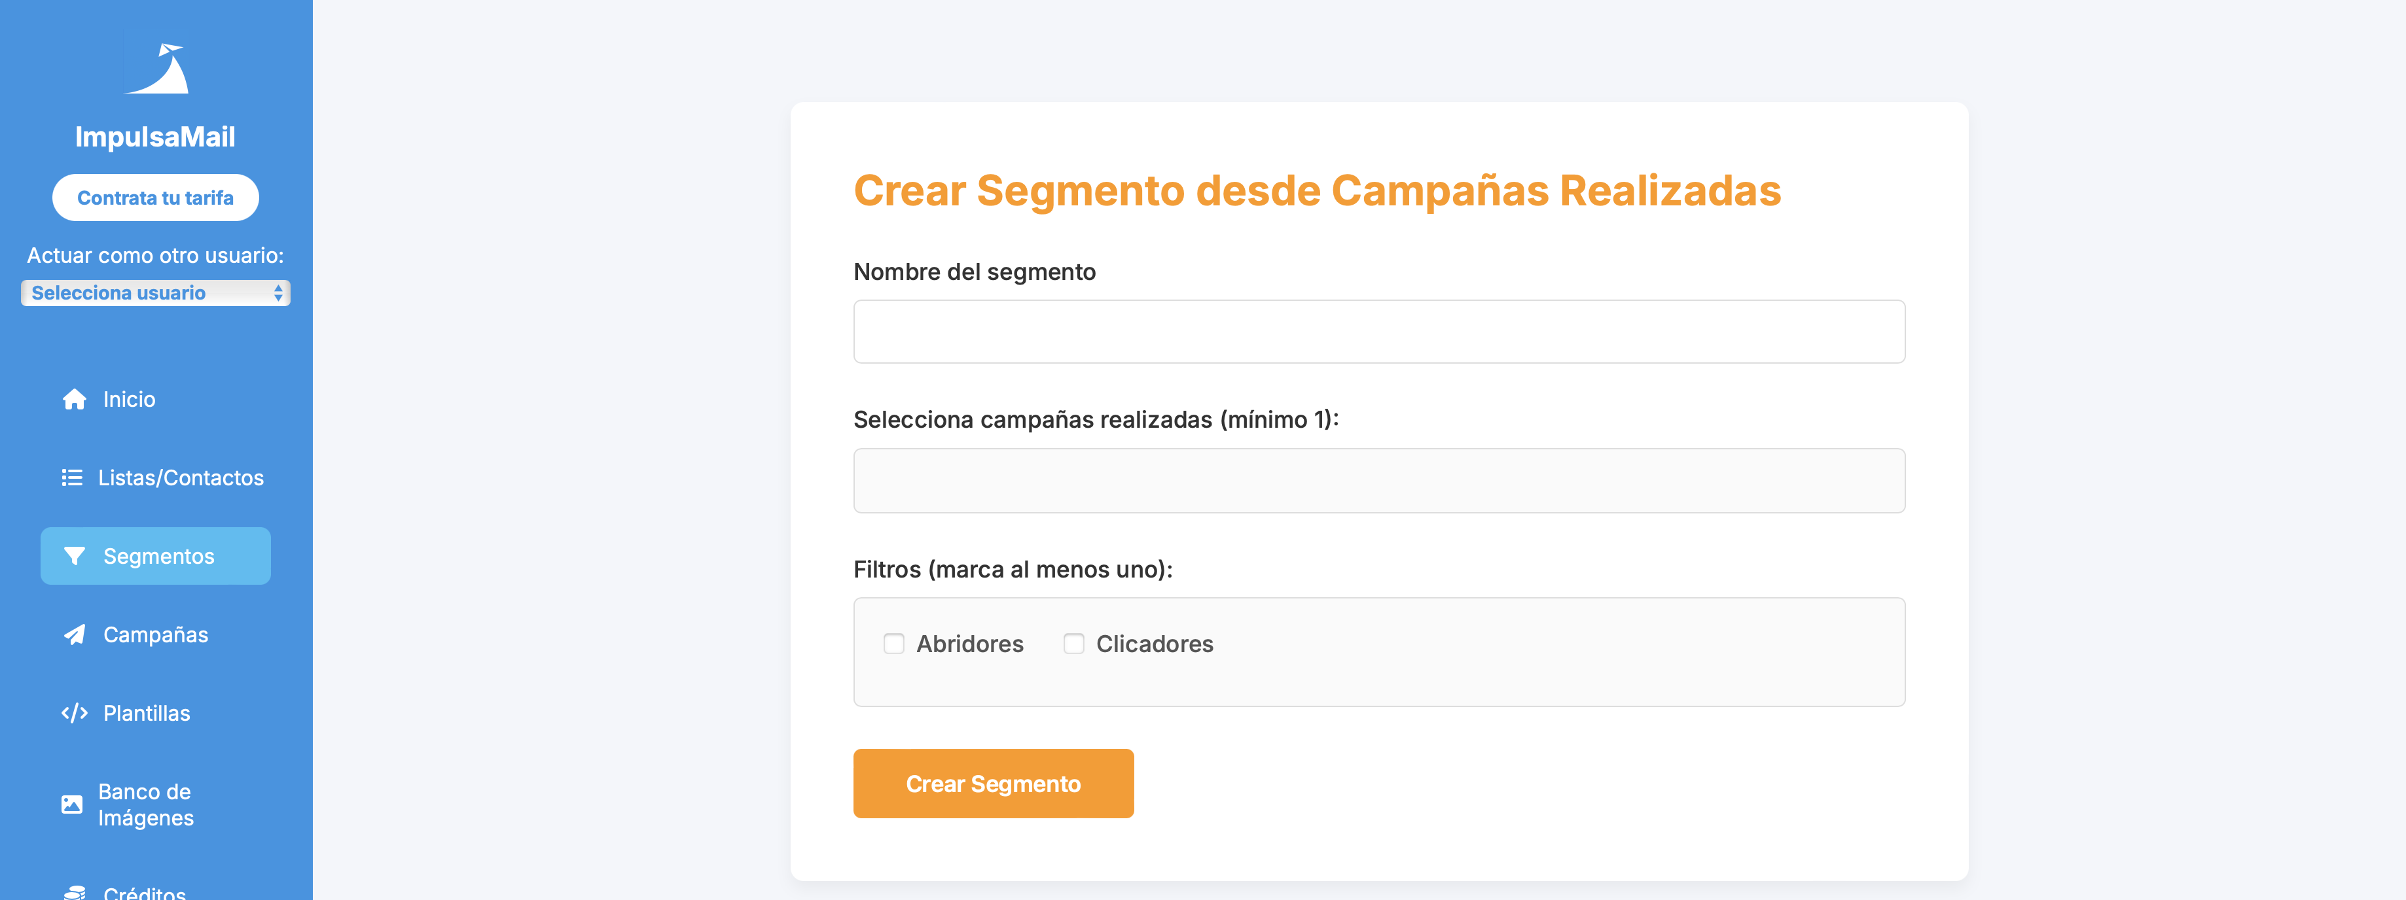Click the picture icon for Banco de Imágenes
This screenshot has width=2406, height=900.
(x=72, y=804)
